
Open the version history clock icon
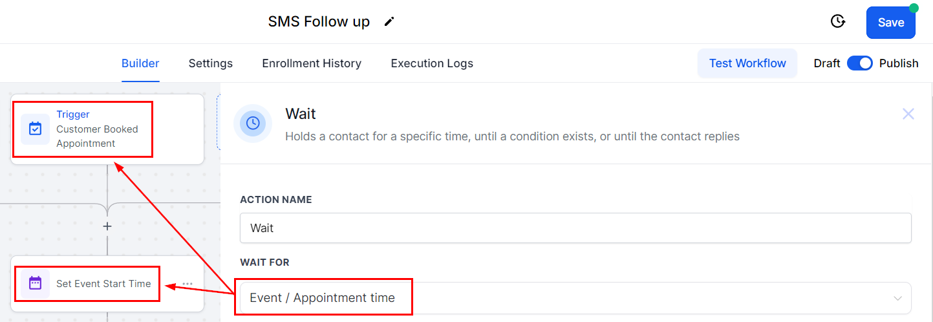[x=838, y=21]
